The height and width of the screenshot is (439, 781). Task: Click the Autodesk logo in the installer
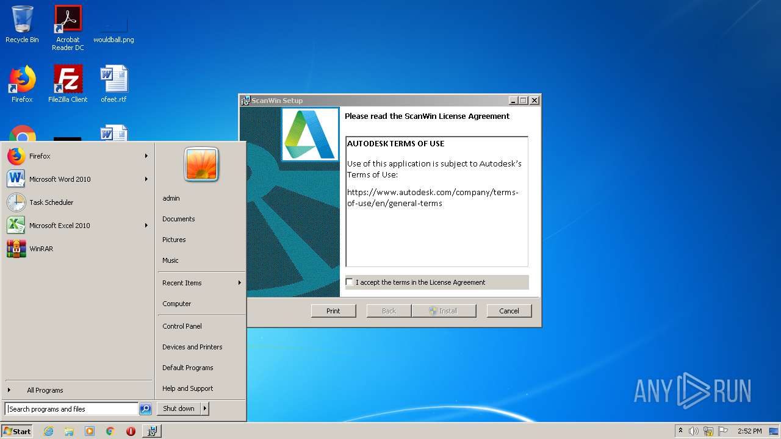[x=310, y=134]
